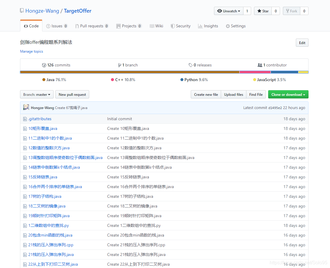Click the file icon for 19顺时针打印矩阵.java
Screen dimensions: 330x268
pos(25,216)
